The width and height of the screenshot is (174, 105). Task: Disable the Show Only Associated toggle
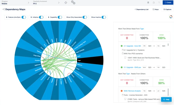click(85, 17)
